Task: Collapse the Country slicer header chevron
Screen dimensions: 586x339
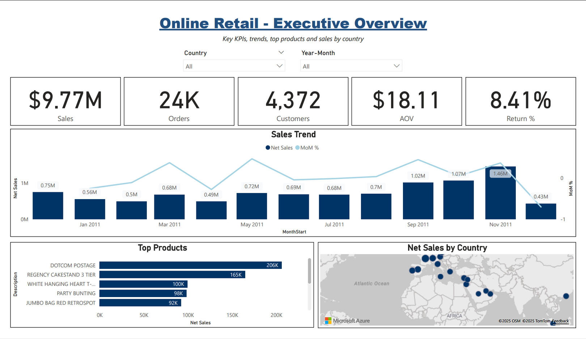Action: 281,52
